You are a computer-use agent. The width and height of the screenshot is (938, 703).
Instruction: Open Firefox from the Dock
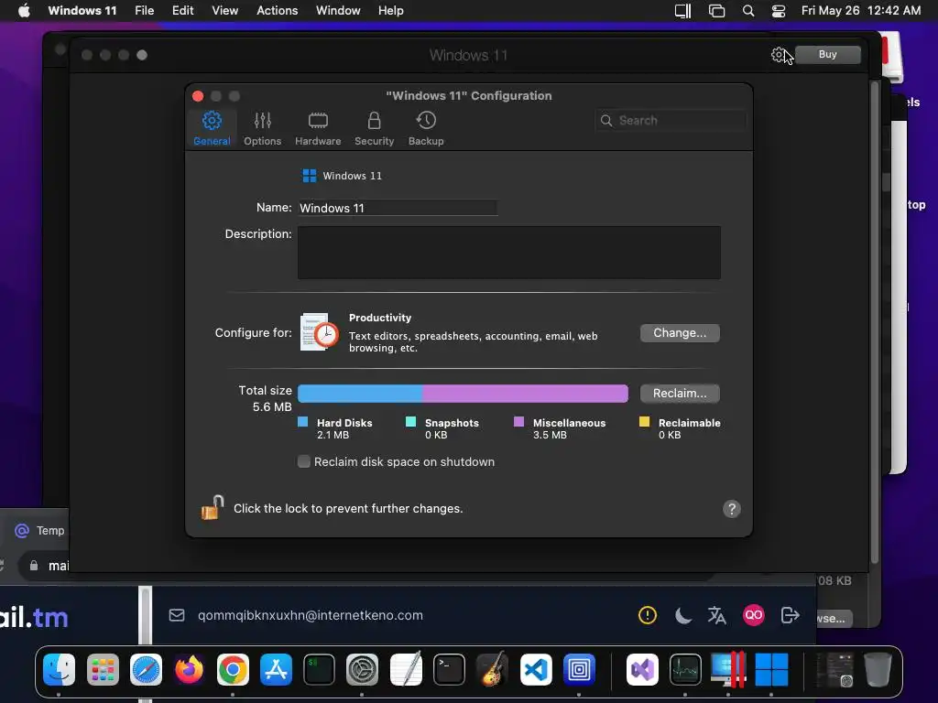[189, 669]
